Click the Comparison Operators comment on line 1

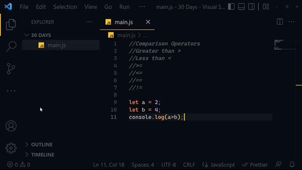165,43
